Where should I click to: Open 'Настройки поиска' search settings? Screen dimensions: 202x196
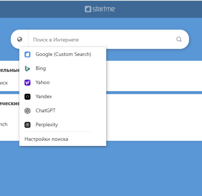pyautogui.click(x=46, y=139)
